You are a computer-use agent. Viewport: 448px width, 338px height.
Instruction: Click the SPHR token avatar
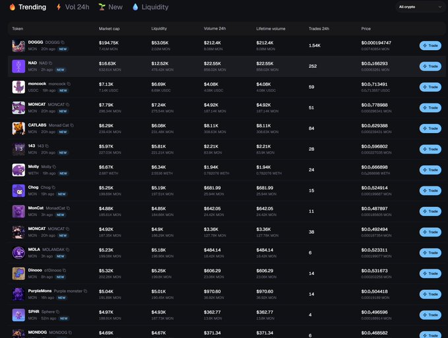(x=18, y=315)
